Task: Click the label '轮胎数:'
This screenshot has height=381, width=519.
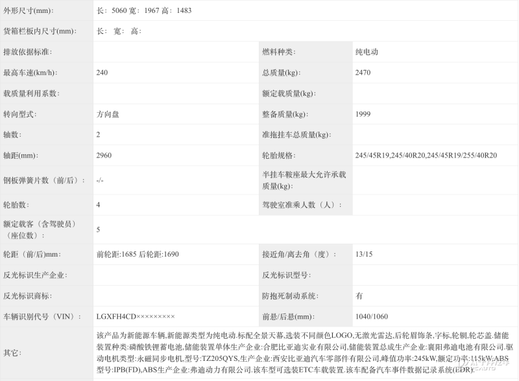Action: 16,205
